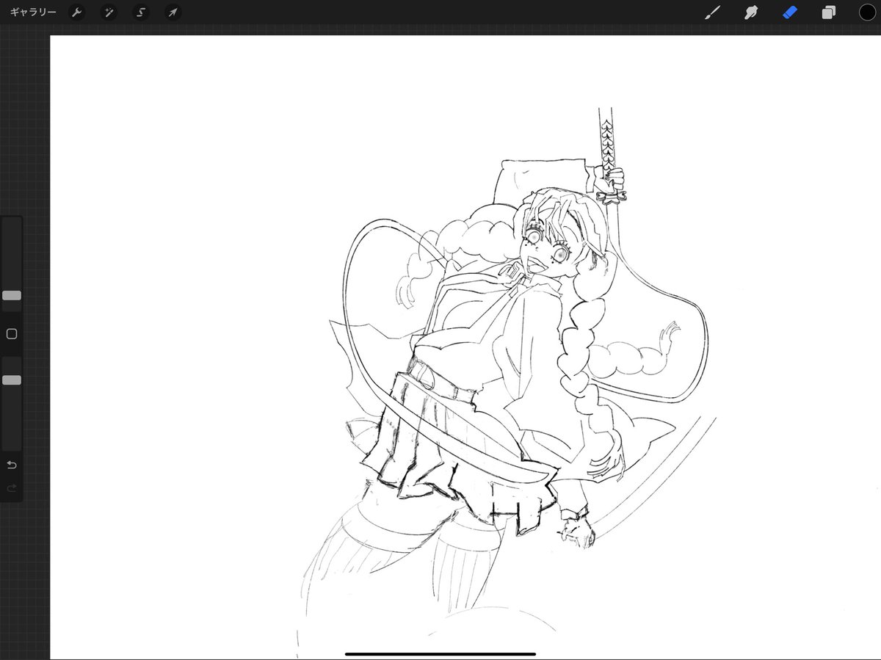Open the Layers panel
Viewport: 881px width, 660px height.
click(x=829, y=12)
